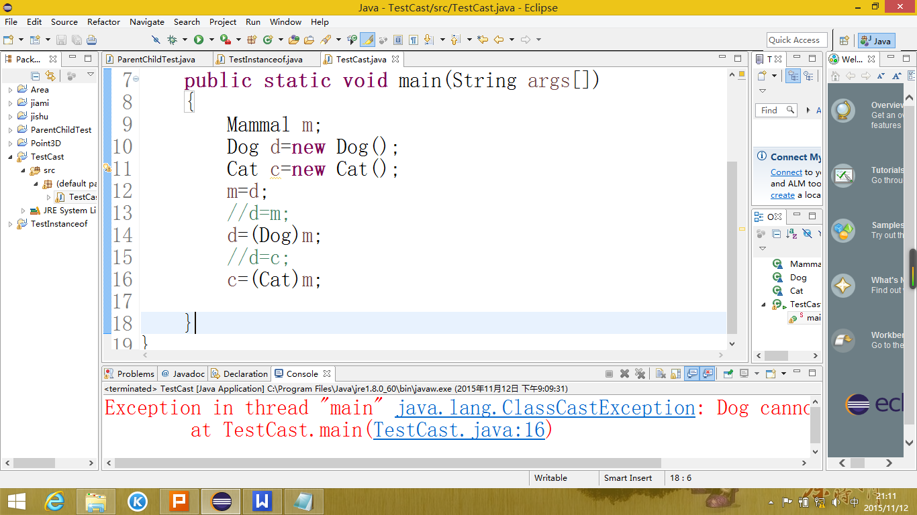Open the Display Selected Console dropdown arrow
The height and width of the screenshot is (515, 917).
[757, 374]
